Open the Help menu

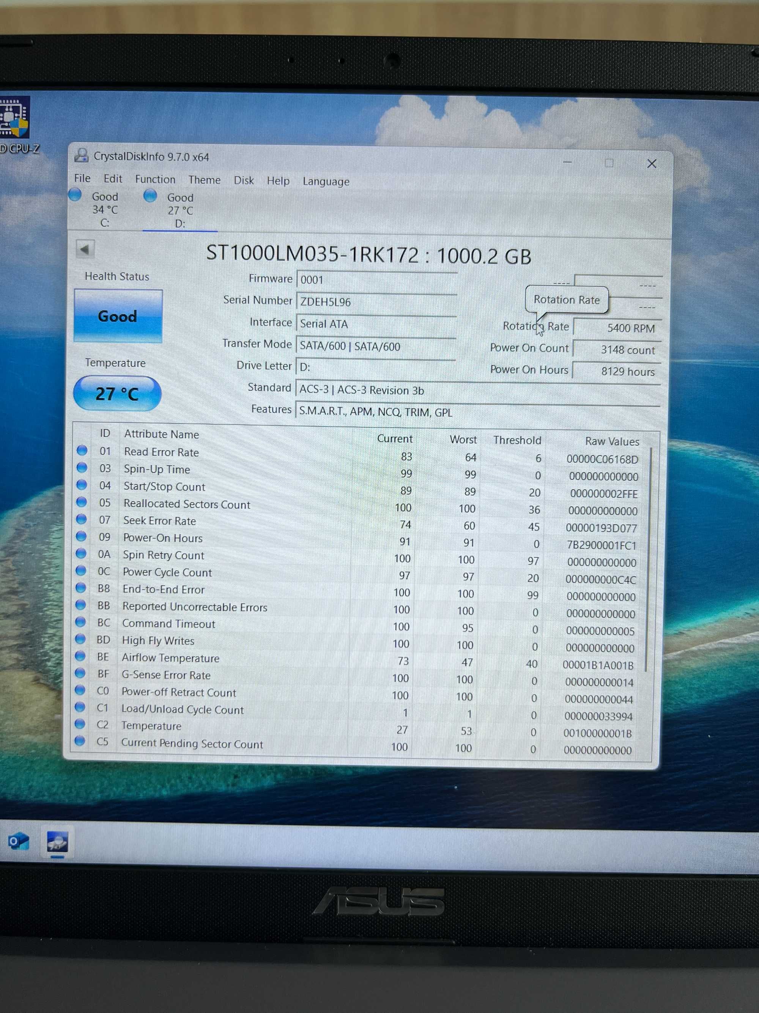point(278,181)
